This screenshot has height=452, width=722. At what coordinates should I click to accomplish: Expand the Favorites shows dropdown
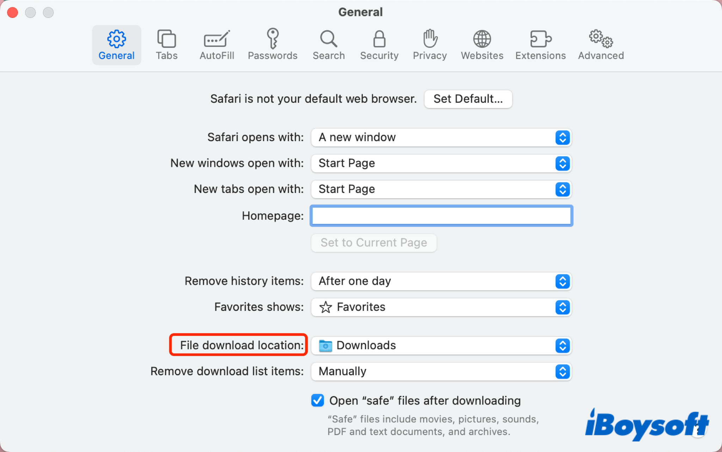[x=563, y=307]
